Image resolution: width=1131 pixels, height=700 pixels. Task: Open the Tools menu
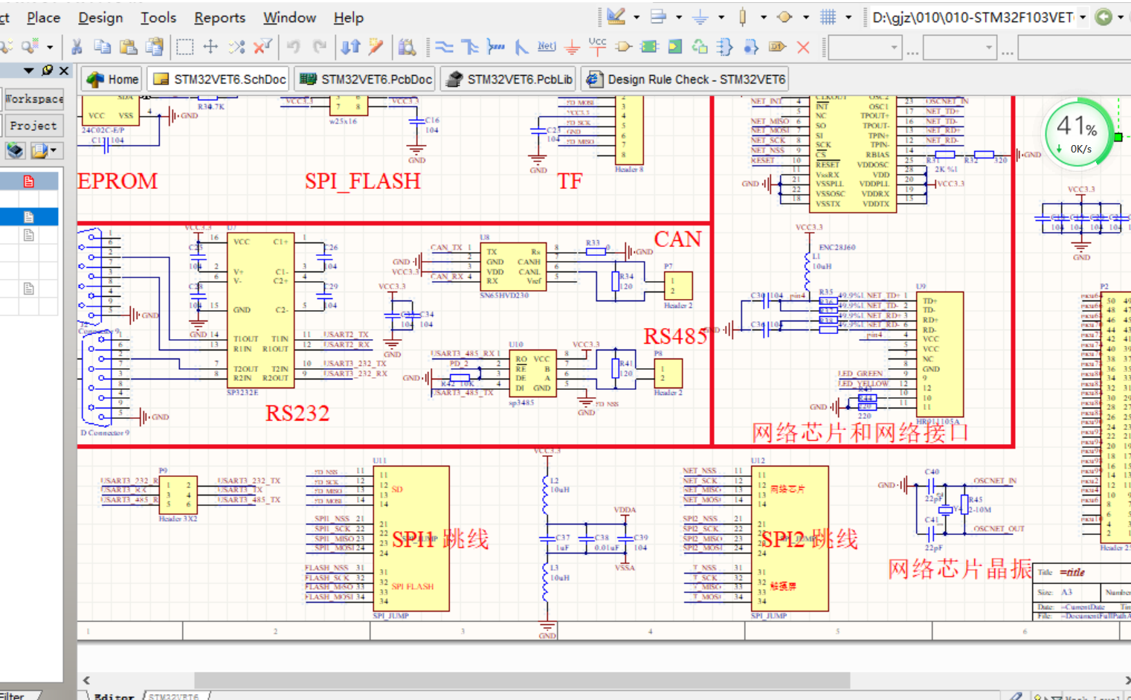(x=158, y=17)
